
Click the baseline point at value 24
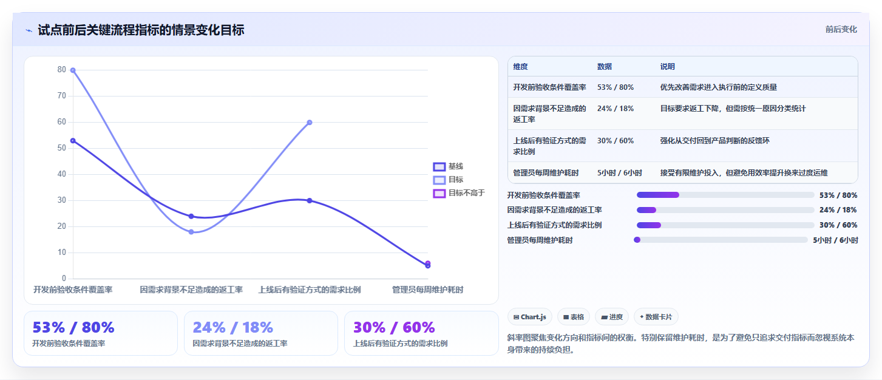pyautogui.click(x=191, y=216)
